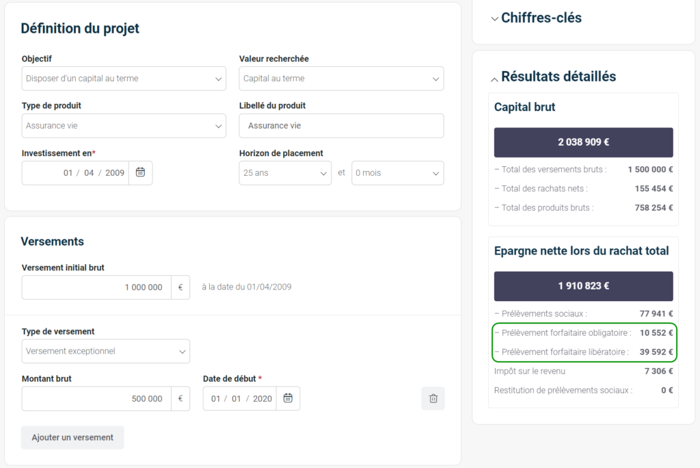This screenshot has width=700, height=468.
Task: Click the Capital brut total 2 038 909 €
Action: [583, 142]
